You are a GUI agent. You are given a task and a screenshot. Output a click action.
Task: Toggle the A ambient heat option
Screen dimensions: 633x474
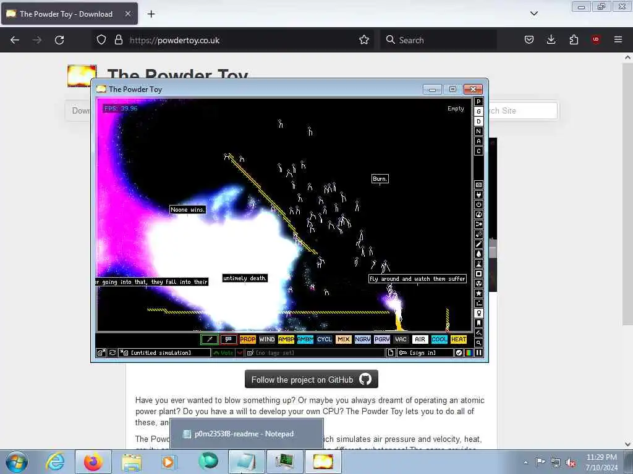(478, 141)
